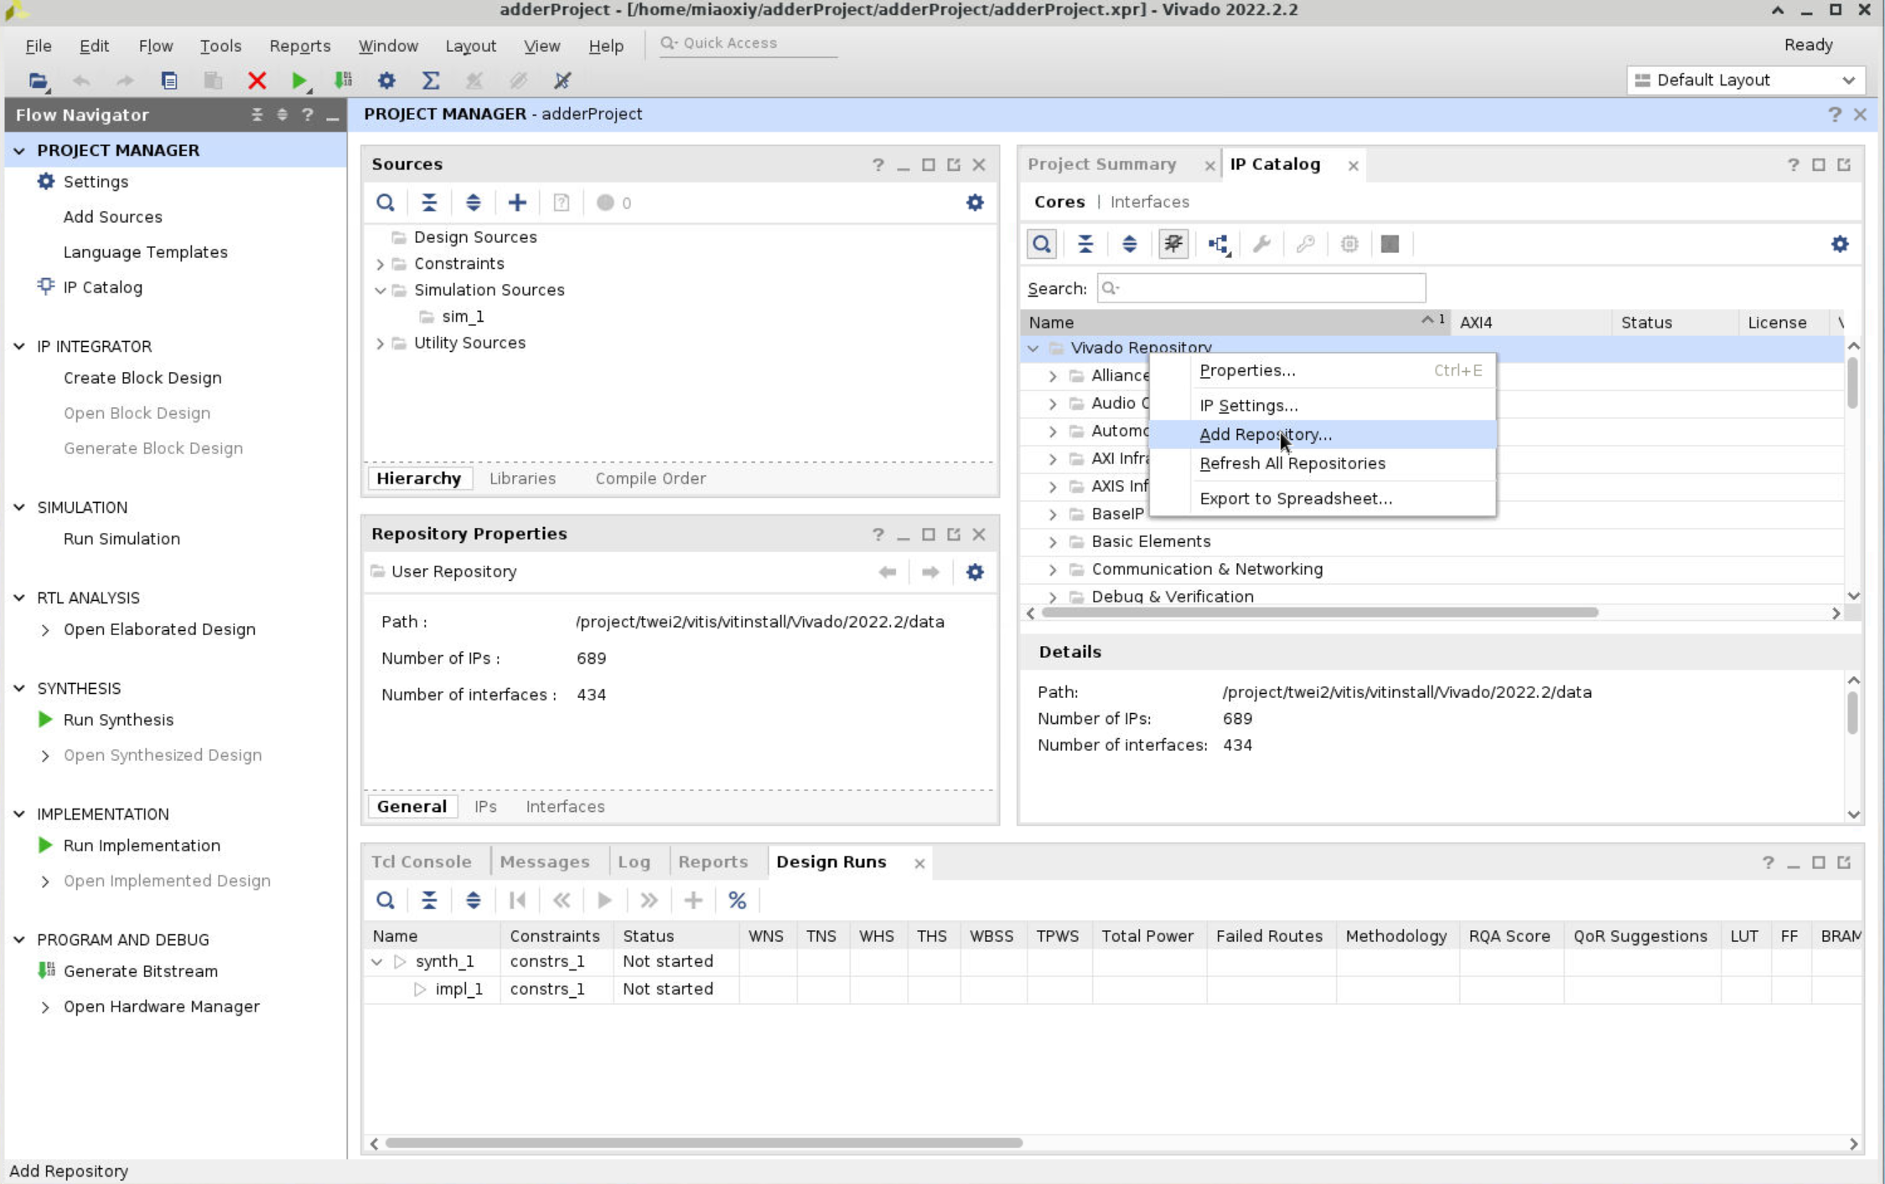Search in the Sources panel
This screenshot has height=1184, width=1885.
(386, 203)
